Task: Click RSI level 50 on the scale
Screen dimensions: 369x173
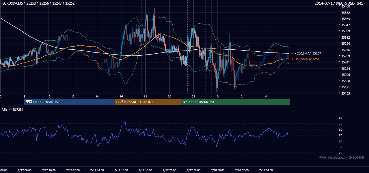Action: (x=341, y=135)
